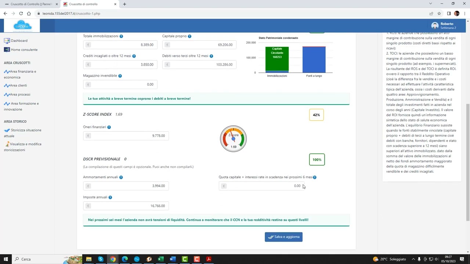Click help icon beside Ammortamenti annuali

point(121,177)
